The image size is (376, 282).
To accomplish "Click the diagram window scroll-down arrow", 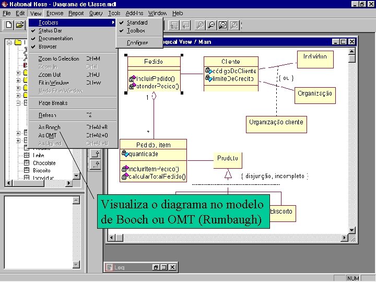I will pyautogui.click(x=352, y=230).
